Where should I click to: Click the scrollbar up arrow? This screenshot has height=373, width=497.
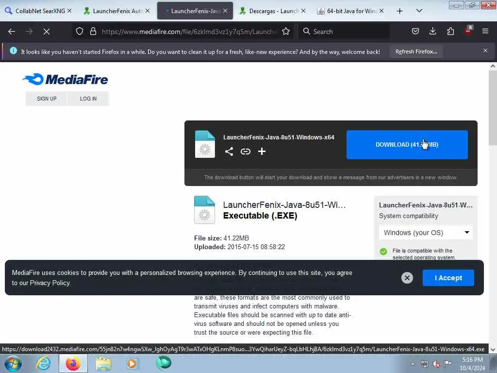[x=493, y=66]
